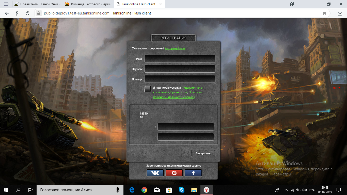Click the Голосовой помощник Алиса search box
347x195 pixels.
80,190
